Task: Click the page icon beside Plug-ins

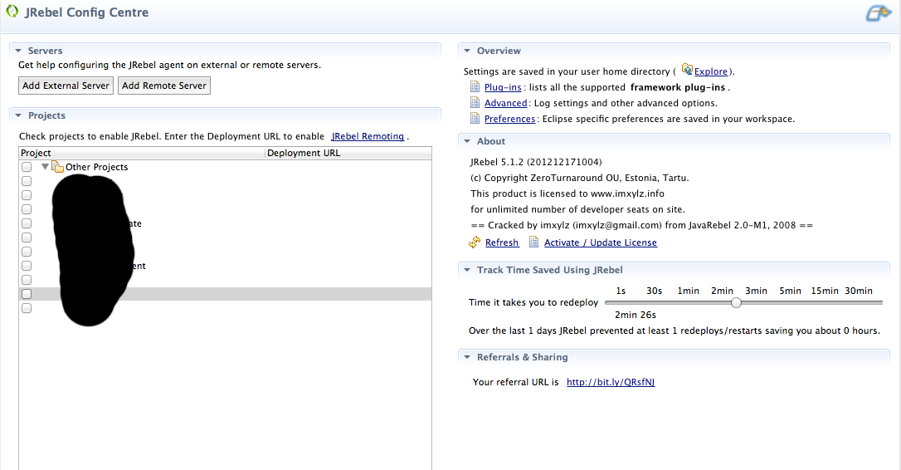Action: [x=475, y=87]
